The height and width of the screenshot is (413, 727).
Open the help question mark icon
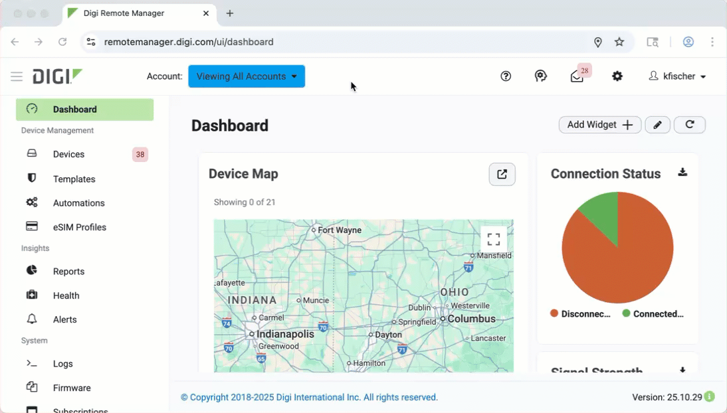pos(506,76)
